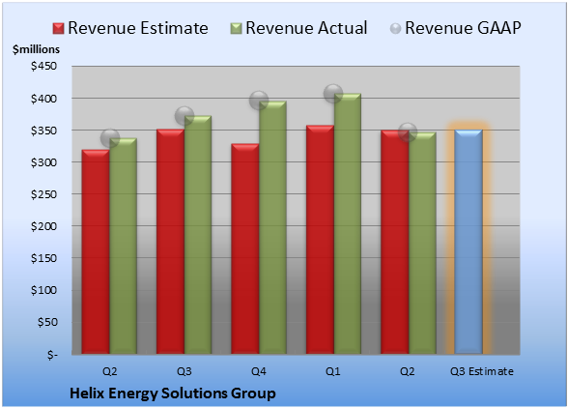The height and width of the screenshot is (408, 568).
Task: Click the '$millions' axis unit label
Action: point(37,49)
